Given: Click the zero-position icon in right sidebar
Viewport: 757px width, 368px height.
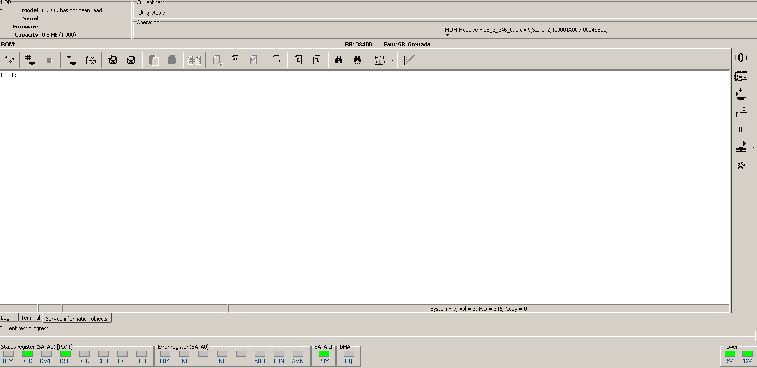Looking at the screenshot, I should pyautogui.click(x=741, y=57).
